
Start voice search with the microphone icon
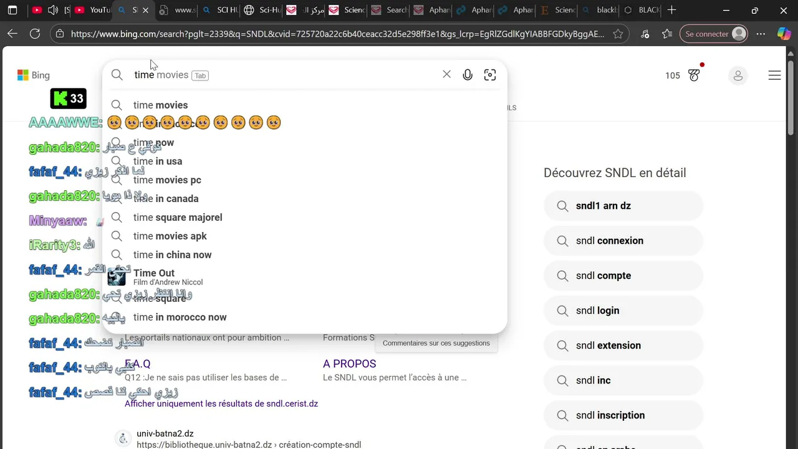point(468,75)
